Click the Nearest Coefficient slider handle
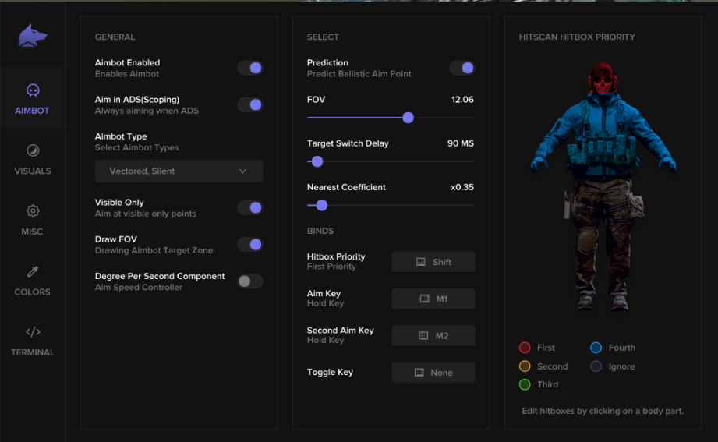Screen dimensions: 718x442 pos(322,205)
